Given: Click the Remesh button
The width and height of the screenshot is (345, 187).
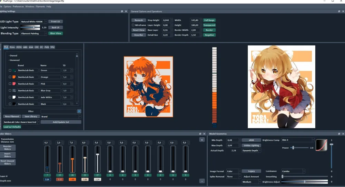Looking at the screenshot, I should [x=139, y=20].
